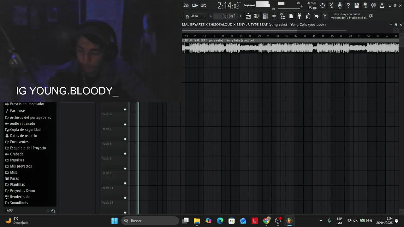Click the browser search magnifier icon
The width and height of the screenshot is (404, 227).
pyautogui.click(x=53, y=211)
